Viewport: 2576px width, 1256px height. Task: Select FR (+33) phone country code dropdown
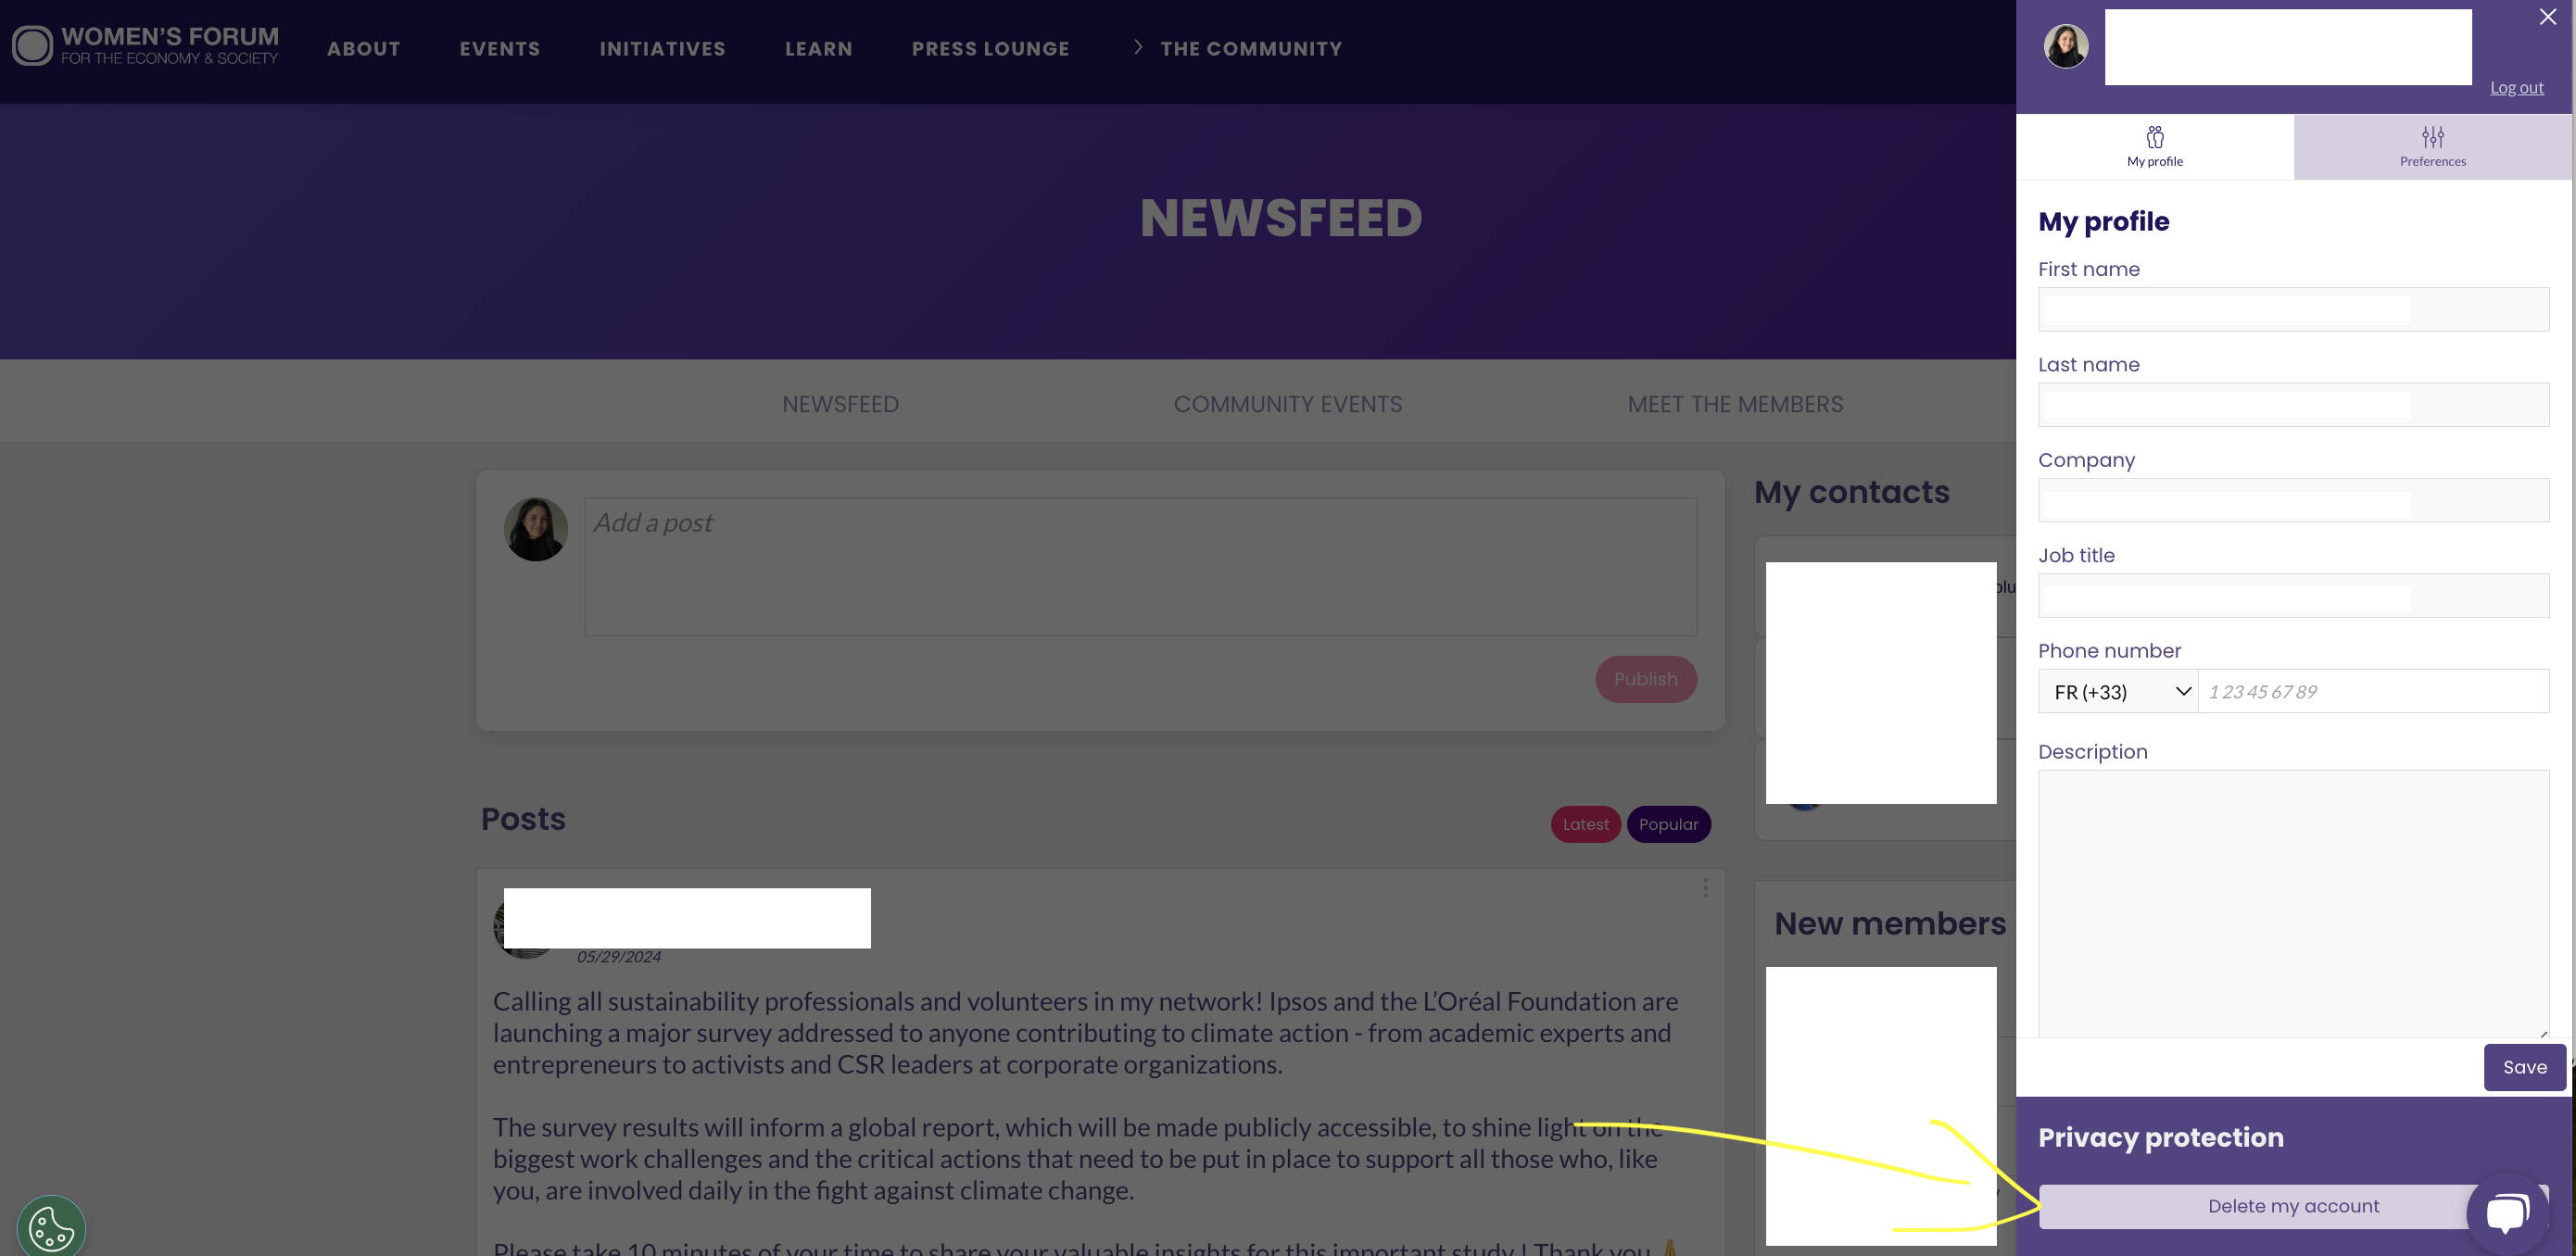coord(2117,689)
